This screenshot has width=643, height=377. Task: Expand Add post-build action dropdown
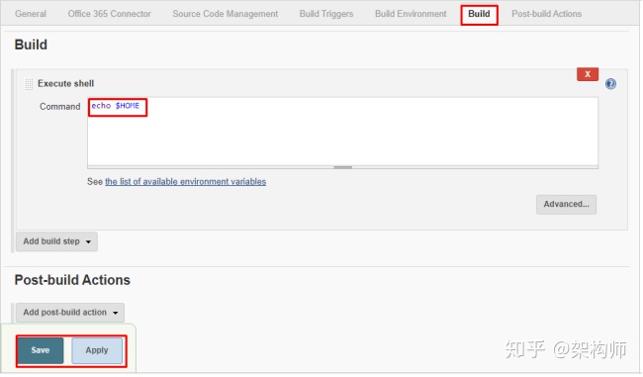click(x=70, y=312)
